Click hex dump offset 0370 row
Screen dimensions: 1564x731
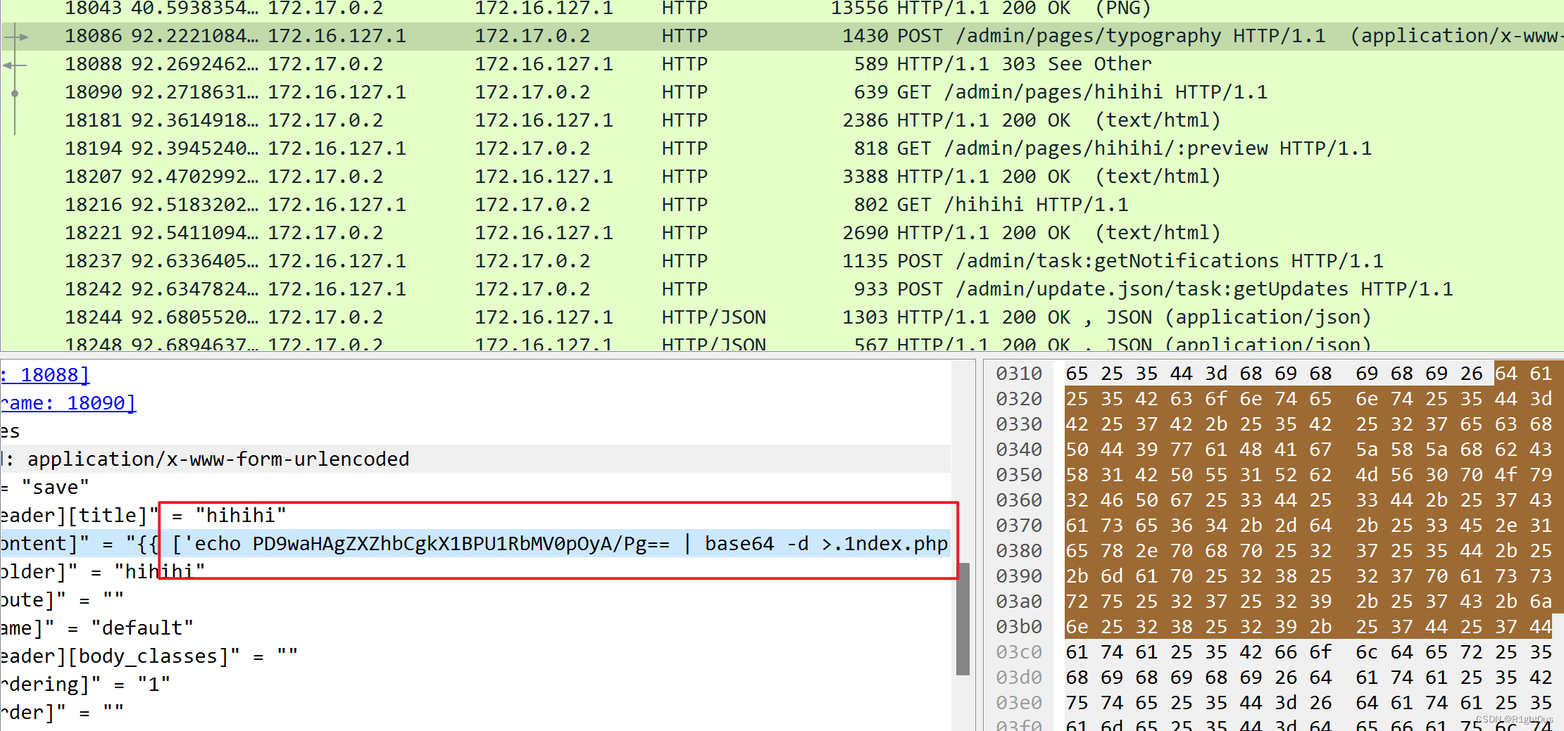click(1273, 526)
